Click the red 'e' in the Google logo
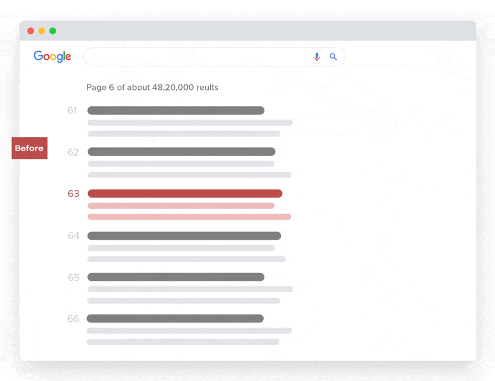This screenshot has height=381, width=495. tap(70, 57)
